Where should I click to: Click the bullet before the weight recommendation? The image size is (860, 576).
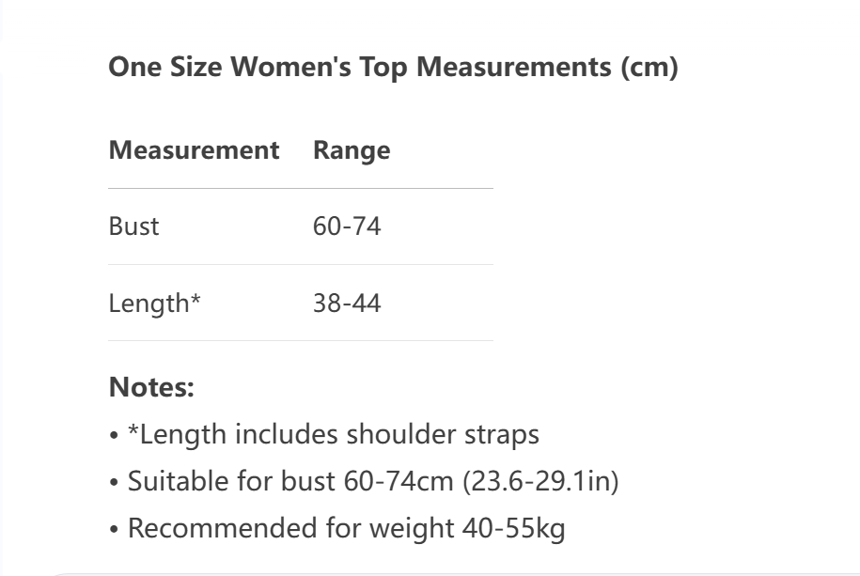[x=114, y=530]
